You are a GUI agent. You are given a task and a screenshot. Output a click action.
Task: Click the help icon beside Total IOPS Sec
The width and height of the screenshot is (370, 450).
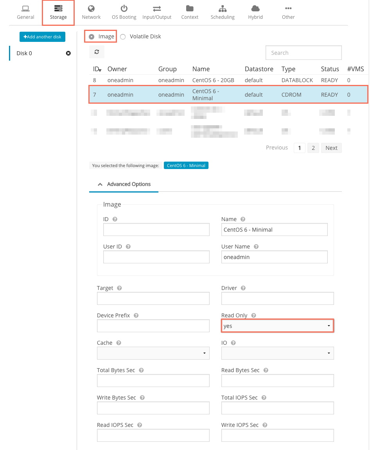click(264, 398)
